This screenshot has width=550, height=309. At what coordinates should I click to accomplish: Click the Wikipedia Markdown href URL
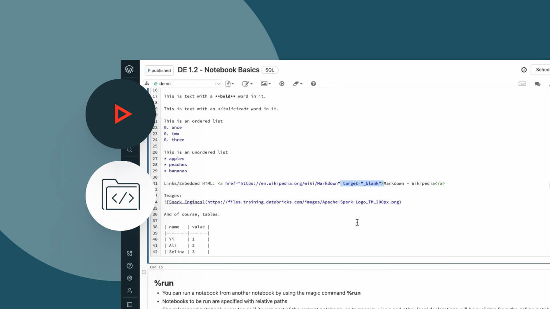(x=289, y=183)
